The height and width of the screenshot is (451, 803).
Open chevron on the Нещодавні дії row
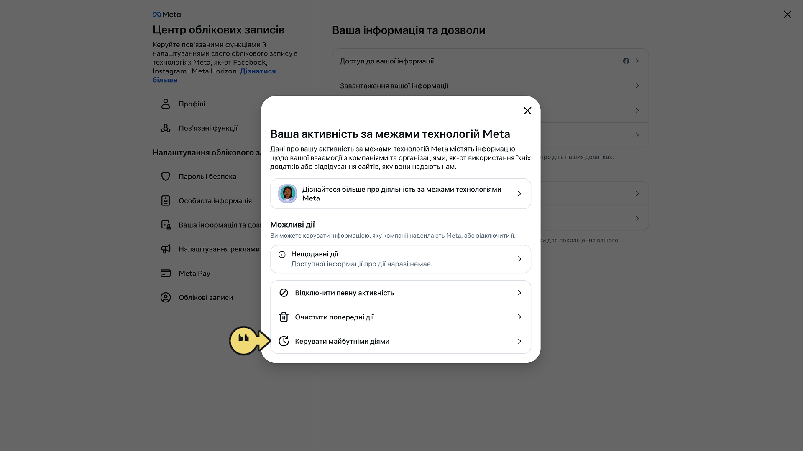519,259
